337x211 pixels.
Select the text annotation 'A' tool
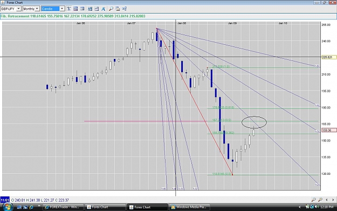pos(104,9)
